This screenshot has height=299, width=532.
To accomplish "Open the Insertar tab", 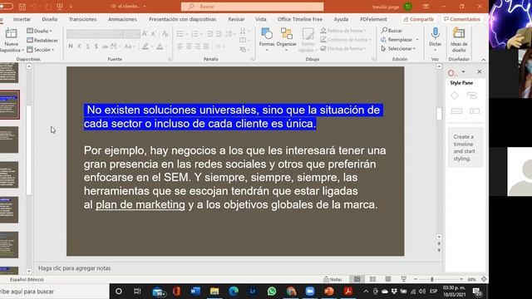I will point(22,19).
